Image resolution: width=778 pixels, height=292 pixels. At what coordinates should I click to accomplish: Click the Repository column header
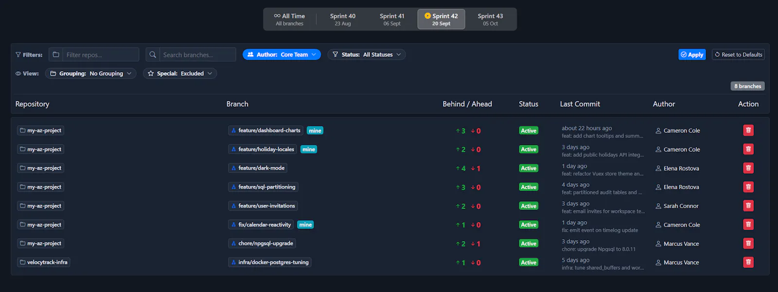[32, 104]
